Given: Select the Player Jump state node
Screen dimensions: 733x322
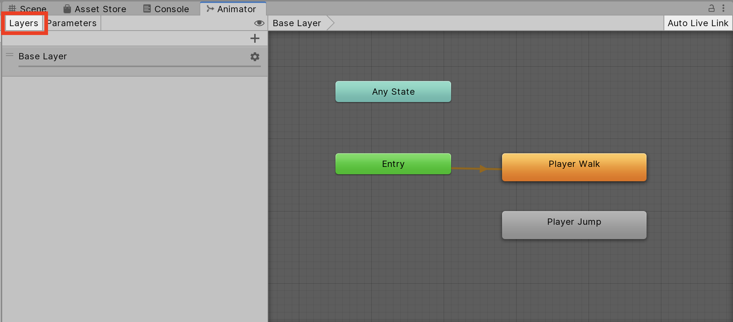Looking at the screenshot, I should coord(574,225).
